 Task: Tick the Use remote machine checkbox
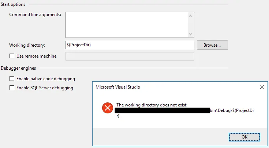click(x=12, y=56)
